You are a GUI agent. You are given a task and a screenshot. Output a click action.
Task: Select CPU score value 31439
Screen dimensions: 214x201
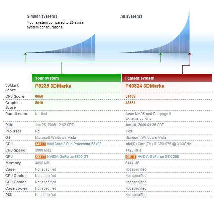click(x=130, y=96)
